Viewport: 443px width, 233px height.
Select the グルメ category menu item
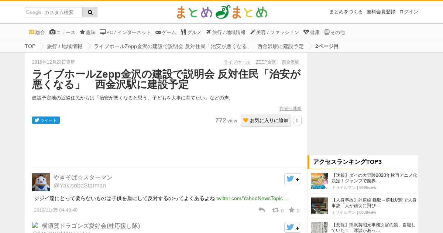pos(191,32)
